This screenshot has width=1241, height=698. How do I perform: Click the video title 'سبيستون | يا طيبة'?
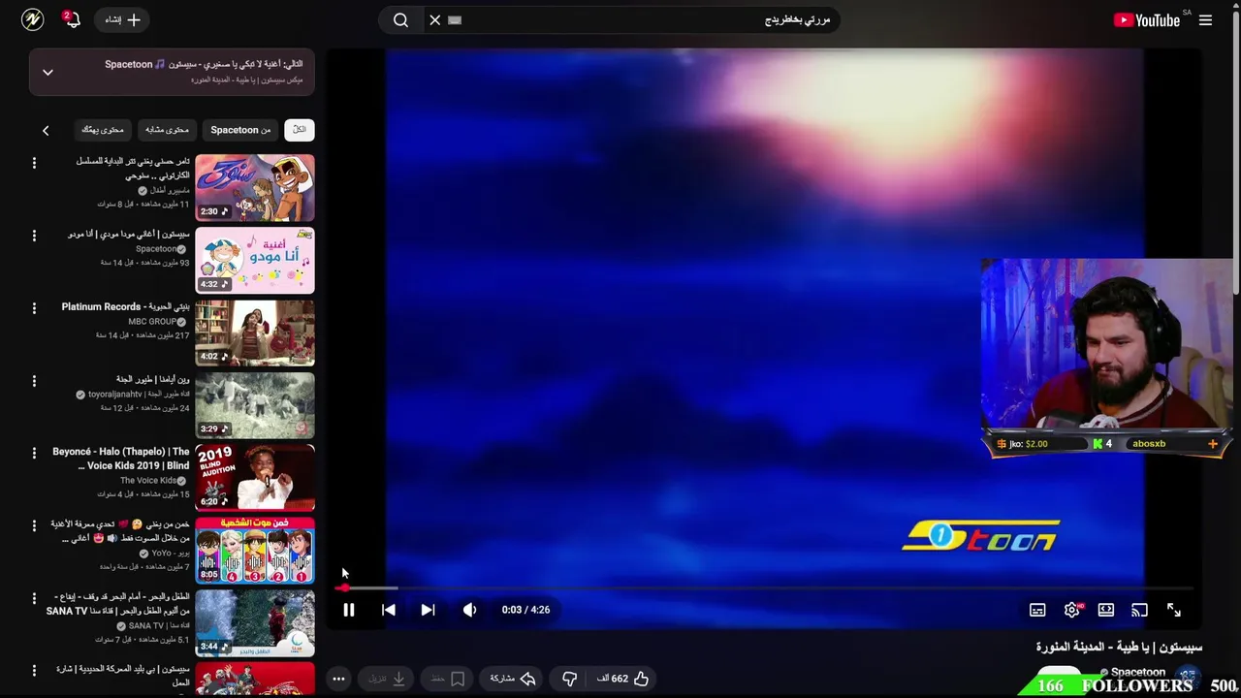pos(1119,647)
